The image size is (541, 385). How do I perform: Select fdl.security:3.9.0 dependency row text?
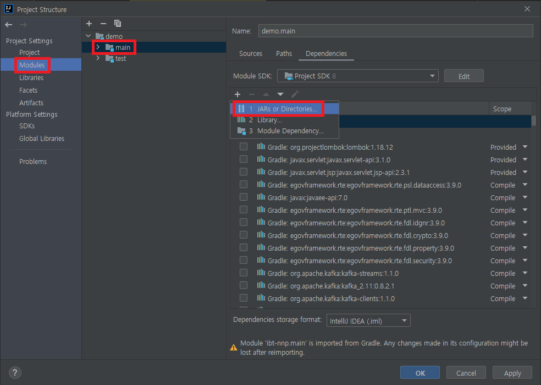coord(360,261)
